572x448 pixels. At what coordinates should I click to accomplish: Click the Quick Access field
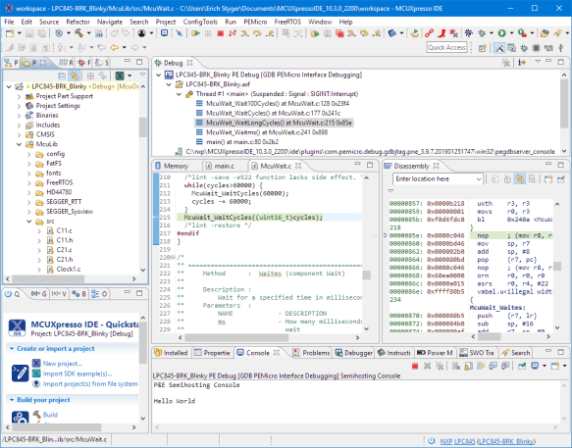[446, 47]
